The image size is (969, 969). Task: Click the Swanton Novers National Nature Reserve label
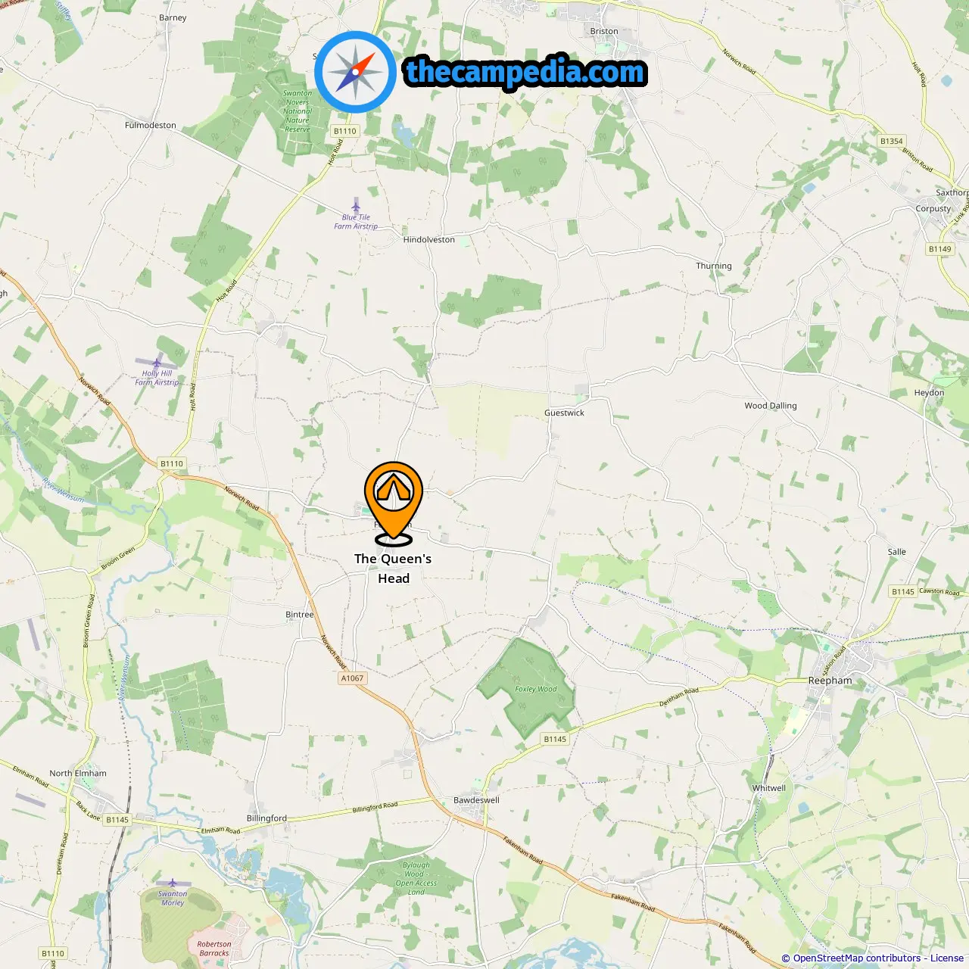[298, 111]
